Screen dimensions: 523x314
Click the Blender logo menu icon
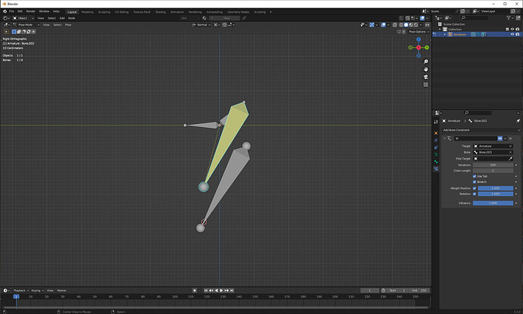(5, 11)
